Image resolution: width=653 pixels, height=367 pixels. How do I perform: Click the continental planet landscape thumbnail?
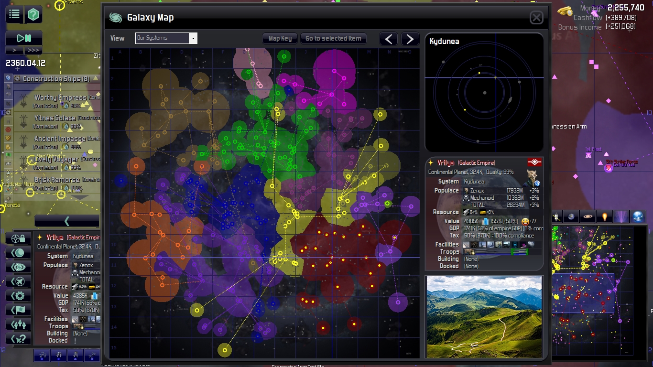484,317
